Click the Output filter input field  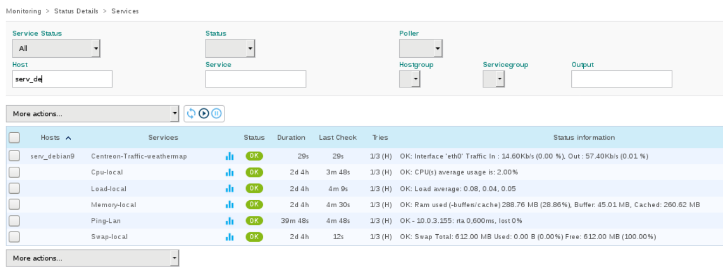622,79
